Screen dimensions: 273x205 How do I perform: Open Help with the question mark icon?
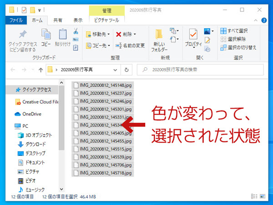(264, 20)
